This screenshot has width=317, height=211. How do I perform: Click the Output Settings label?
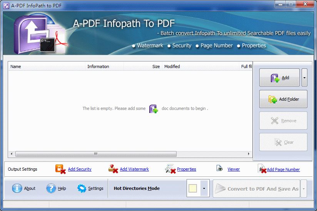(x=22, y=169)
